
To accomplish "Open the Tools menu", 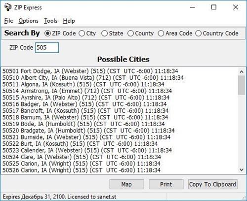I will coord(51,21).
